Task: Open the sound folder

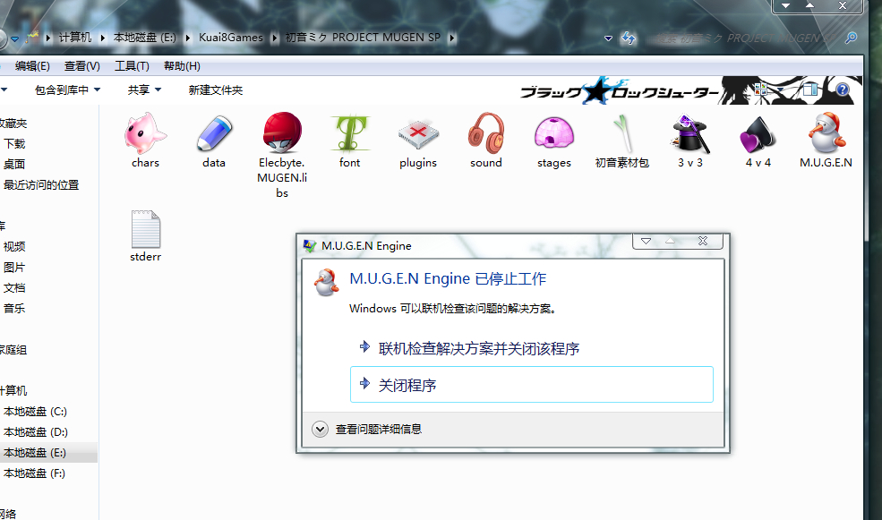Action: tap(486, 141)
